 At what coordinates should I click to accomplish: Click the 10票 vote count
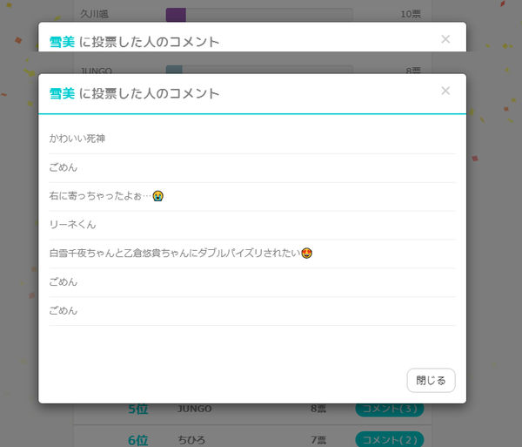point(411,14)
